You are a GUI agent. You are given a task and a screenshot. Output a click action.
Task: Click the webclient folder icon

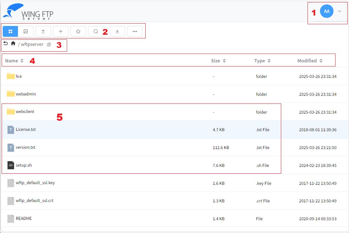(x=11, y=111)
